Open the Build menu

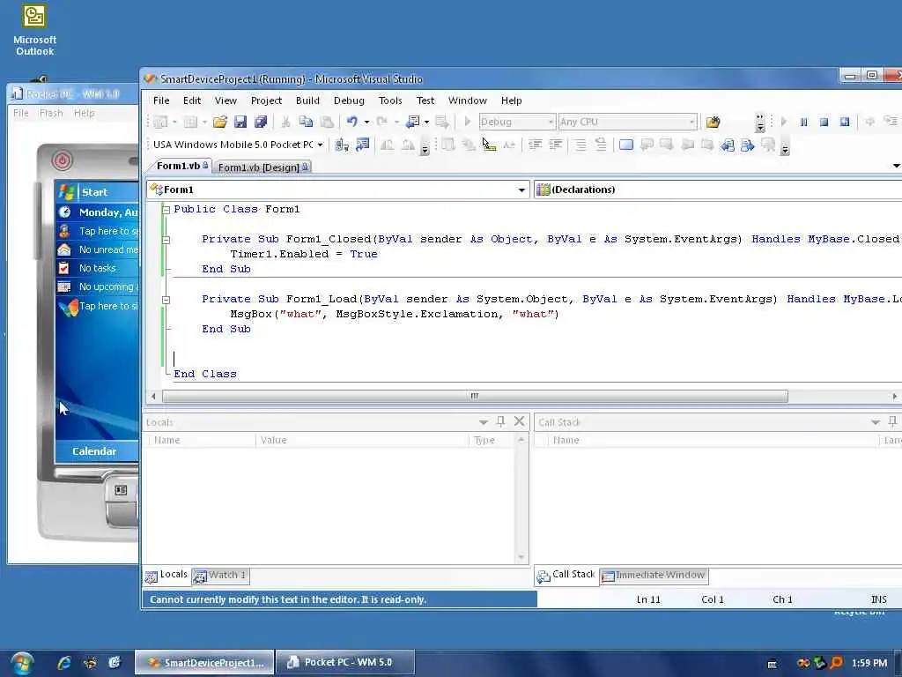click(x=307, y=100)
